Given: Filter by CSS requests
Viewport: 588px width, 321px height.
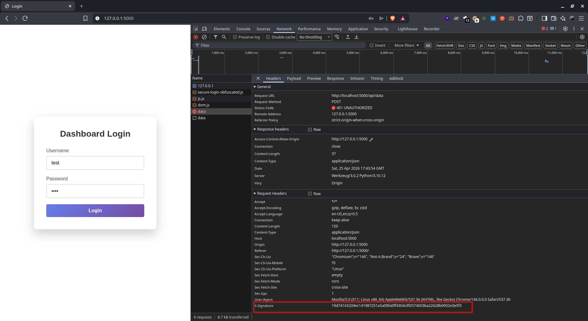Looking at the screenshot, I should 472,46.
